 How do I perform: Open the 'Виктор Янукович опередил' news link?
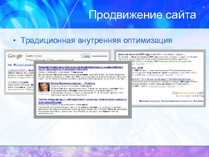pos(73,83)
